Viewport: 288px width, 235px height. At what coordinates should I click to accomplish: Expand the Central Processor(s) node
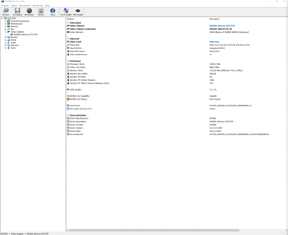point(5,21)
